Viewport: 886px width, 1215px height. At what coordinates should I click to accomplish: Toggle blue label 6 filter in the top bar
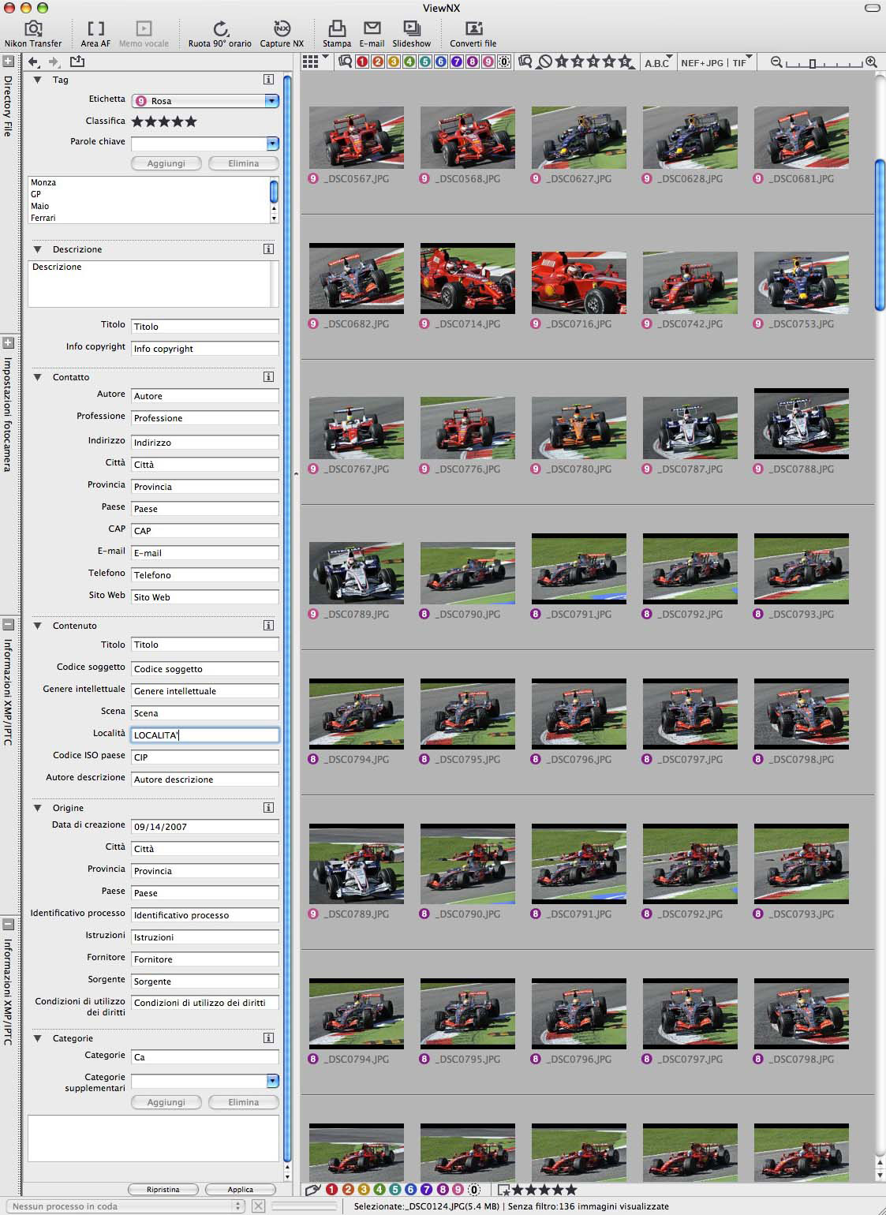coord(441,62)
